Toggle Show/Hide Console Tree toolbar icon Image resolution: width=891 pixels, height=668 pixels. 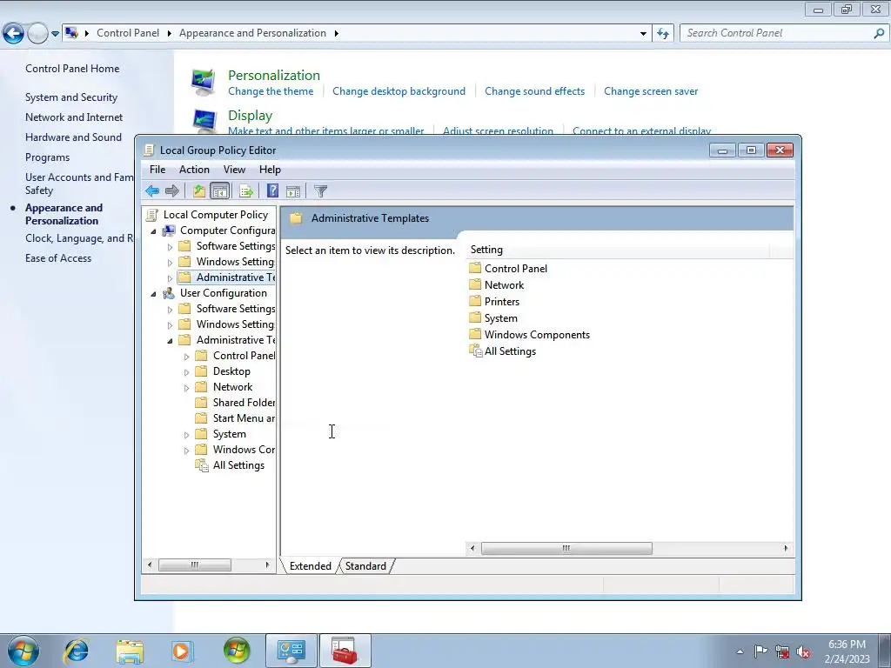(219, 190)
